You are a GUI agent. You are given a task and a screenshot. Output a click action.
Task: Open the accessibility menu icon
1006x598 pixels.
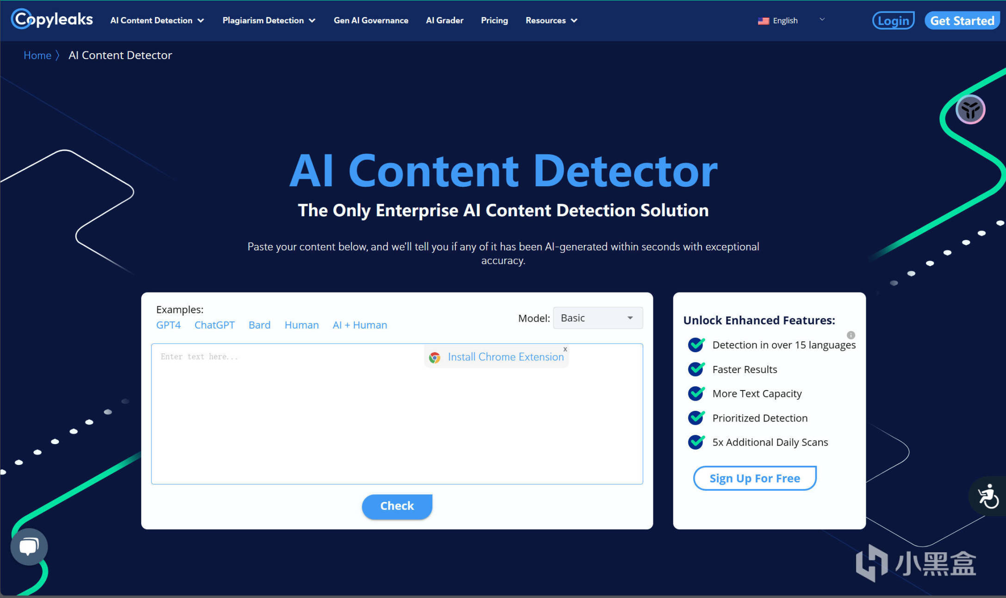point(987,496)
